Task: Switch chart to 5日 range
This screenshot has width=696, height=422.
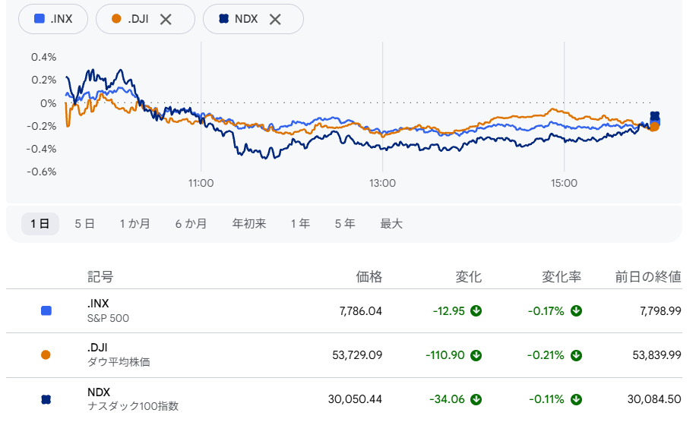Action: (x=85, y=224)
